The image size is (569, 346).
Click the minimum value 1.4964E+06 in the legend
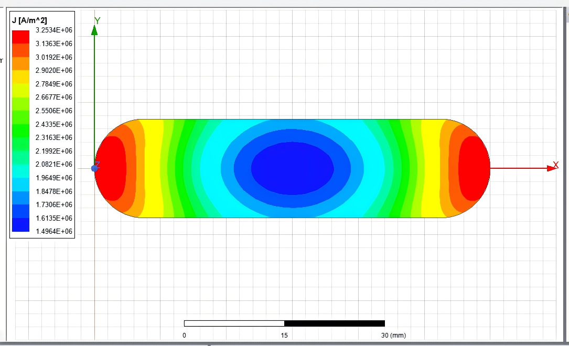(58, 231)
